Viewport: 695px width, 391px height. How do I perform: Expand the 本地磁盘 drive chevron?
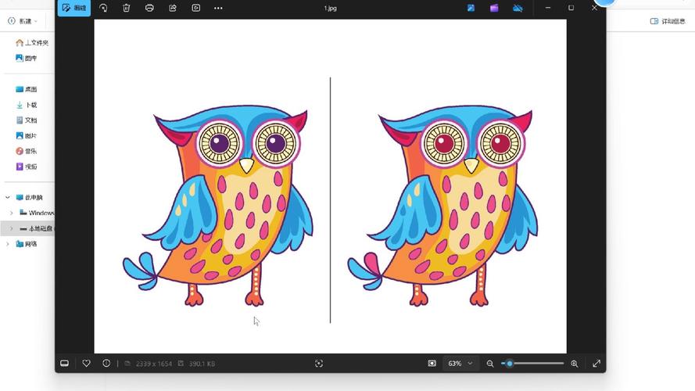click(12, 229)
